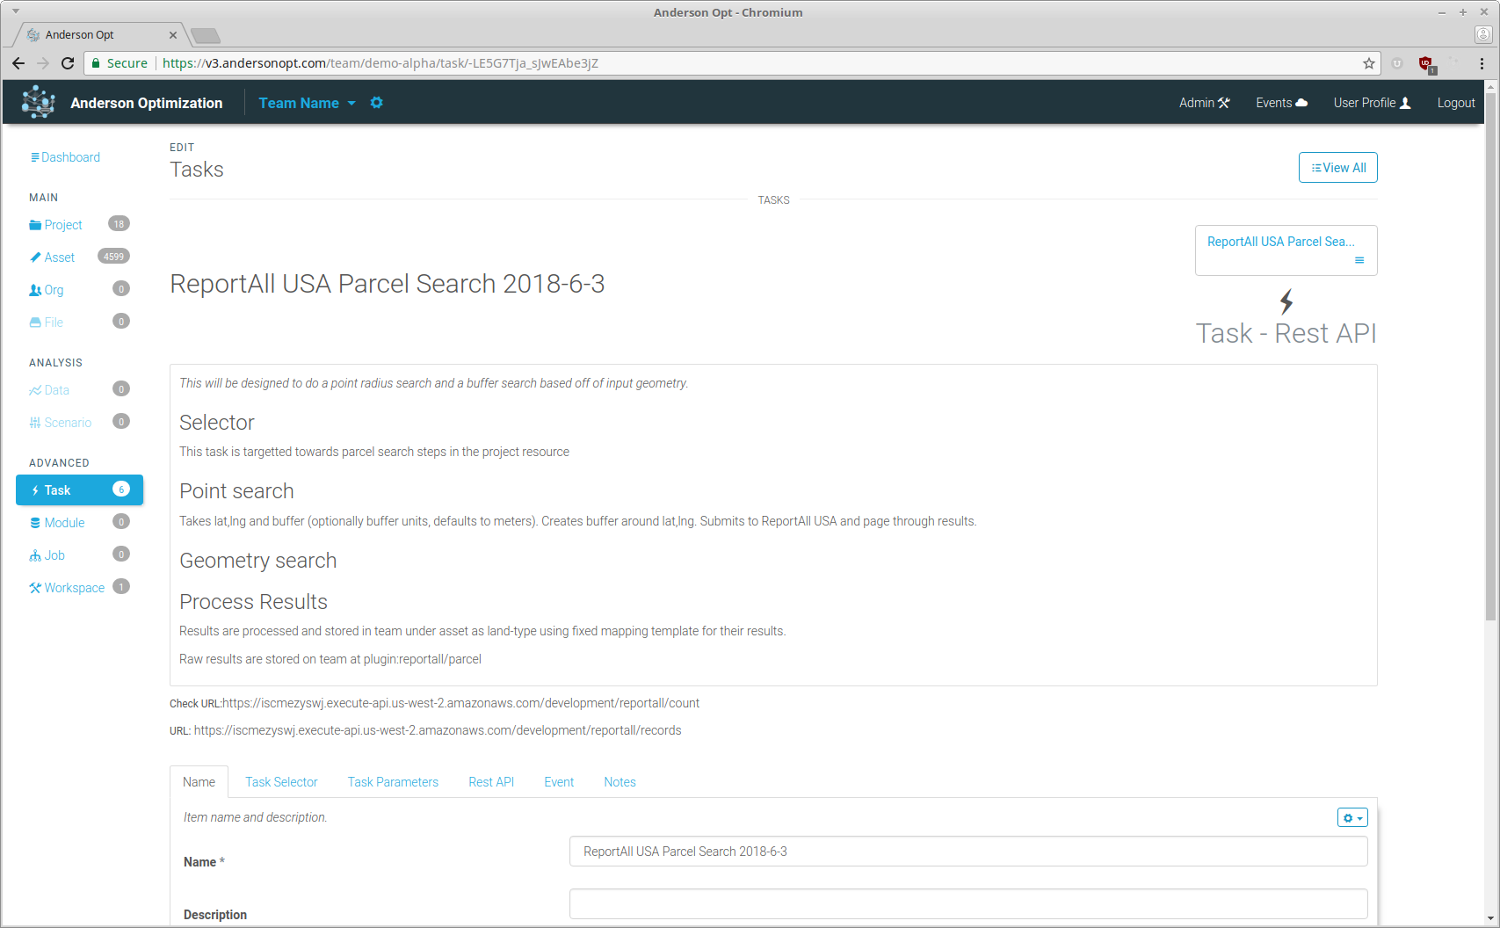The height and width of the screenshot is (928, 1500).
Task: Click the Point search heading
Action: (x=236, y=491)
